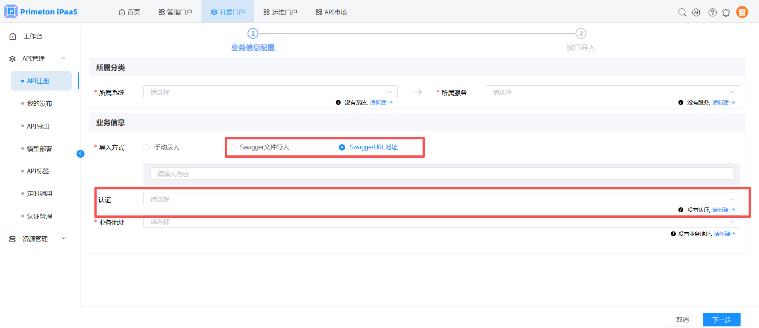Open the notifications bell icon
759x328 pixels.
click(726, 12)
